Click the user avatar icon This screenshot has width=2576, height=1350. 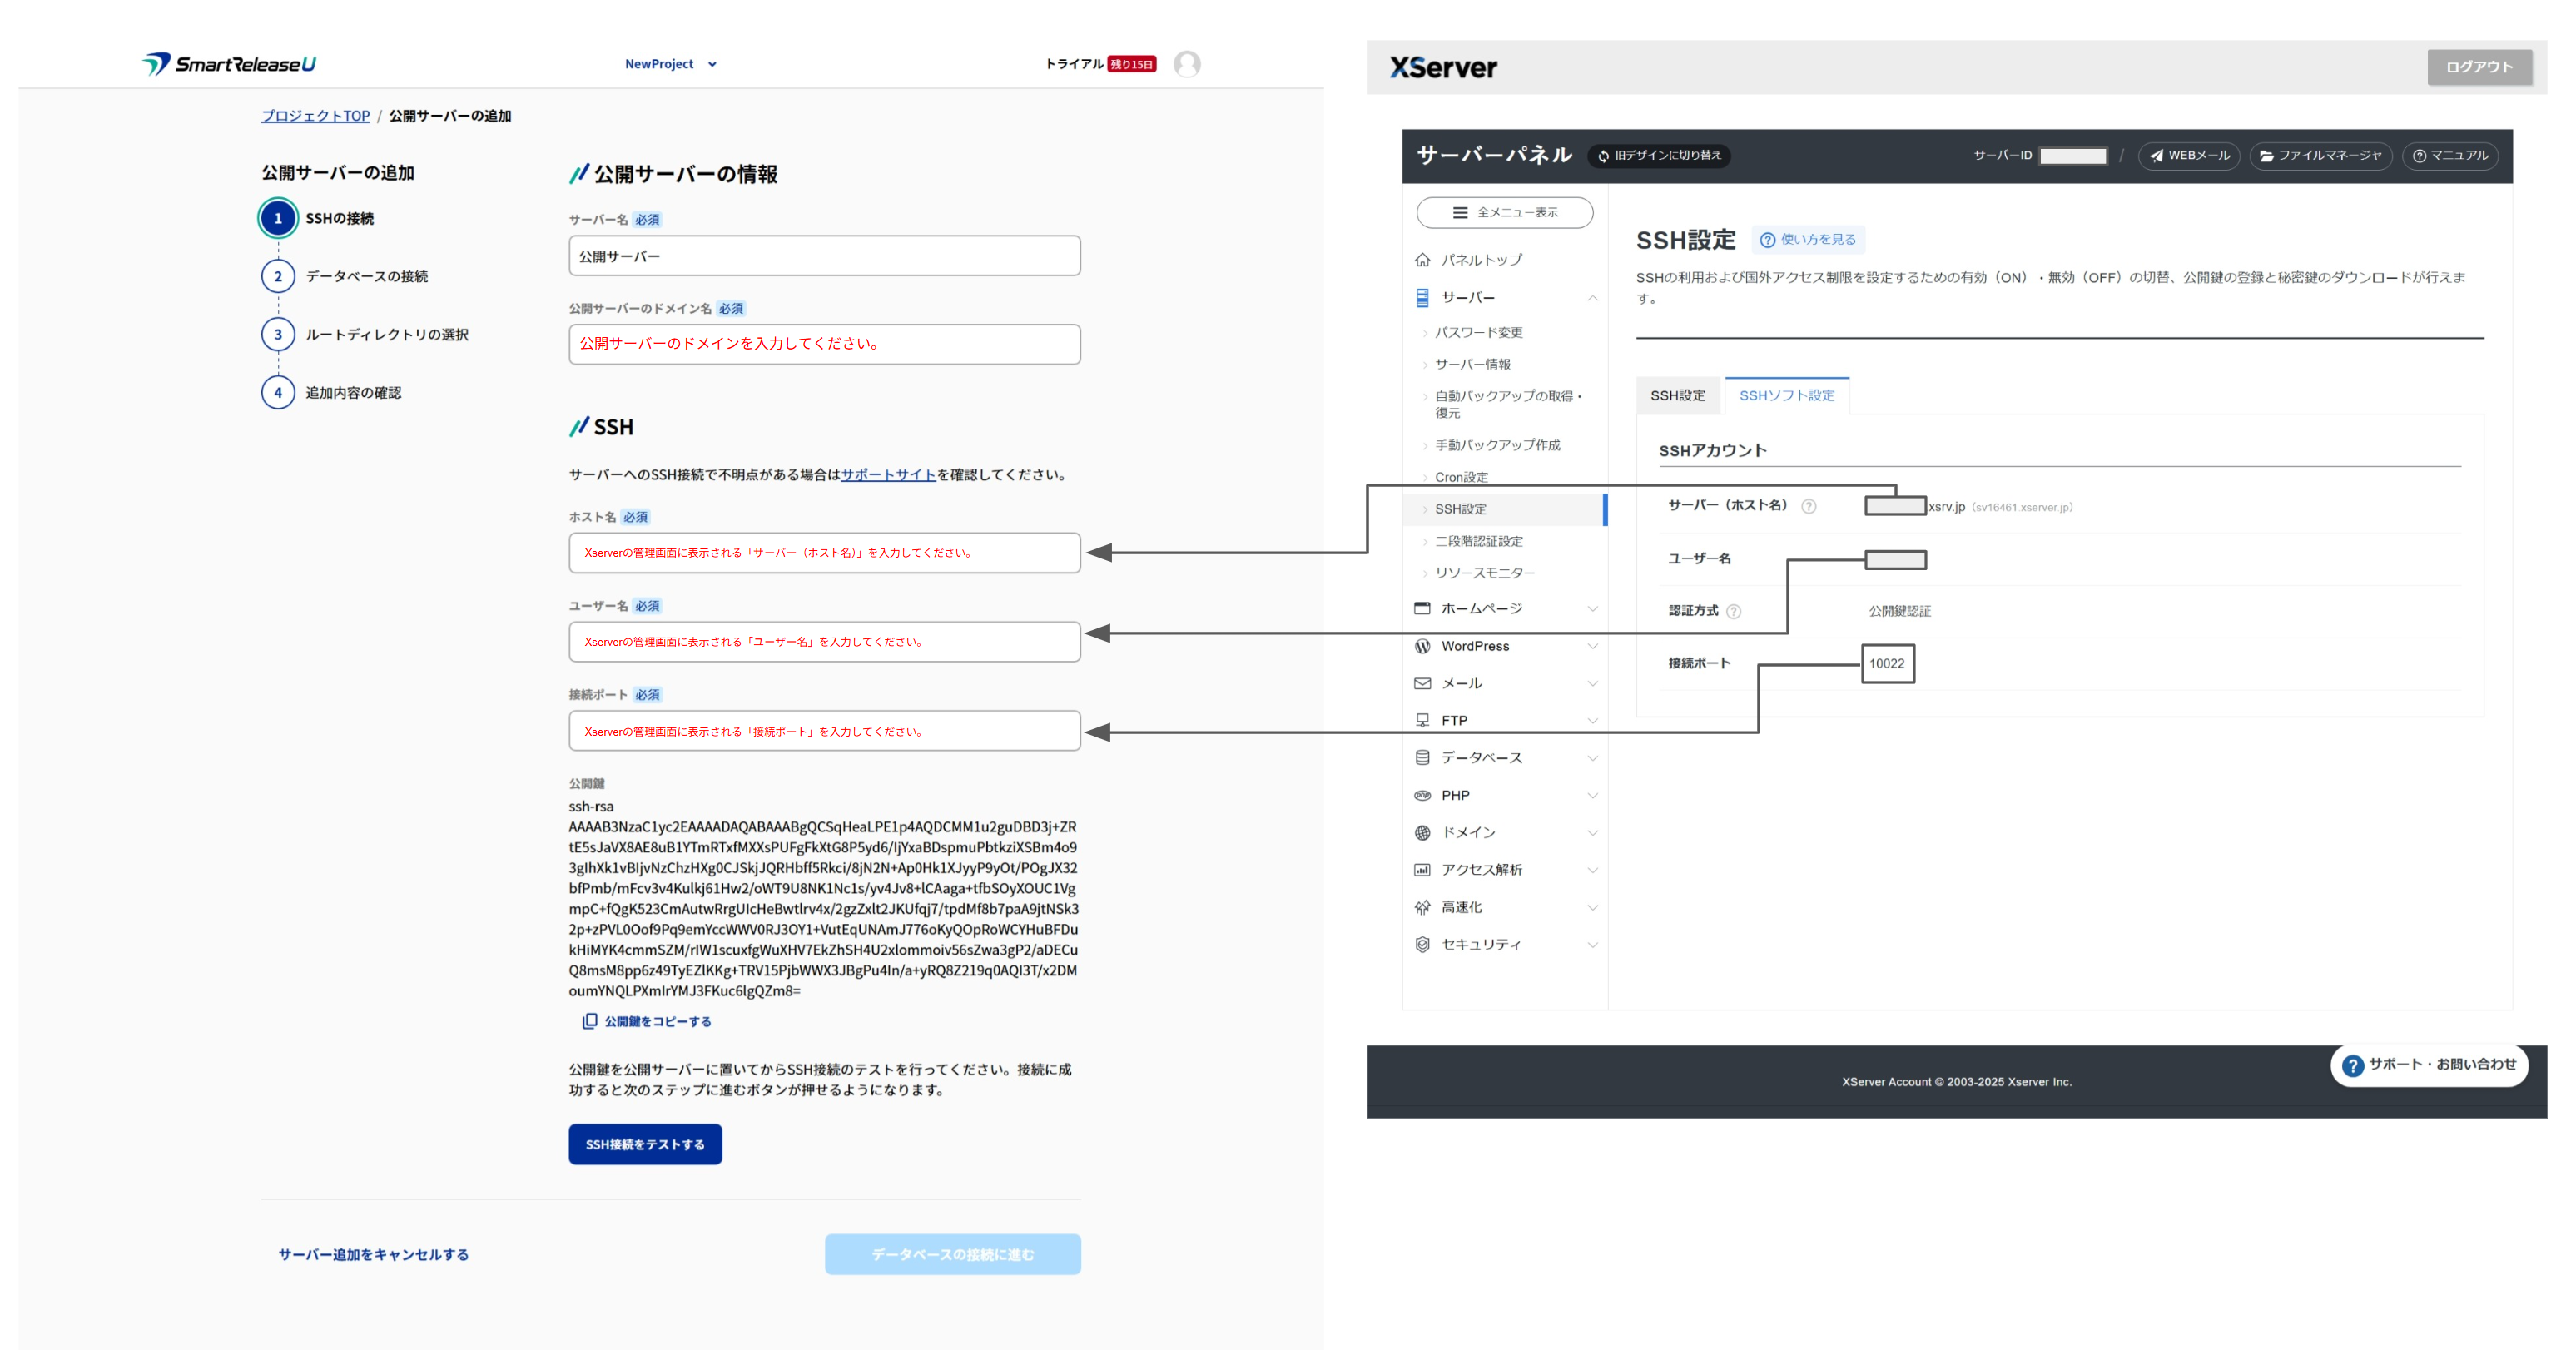click(1186, 64)
